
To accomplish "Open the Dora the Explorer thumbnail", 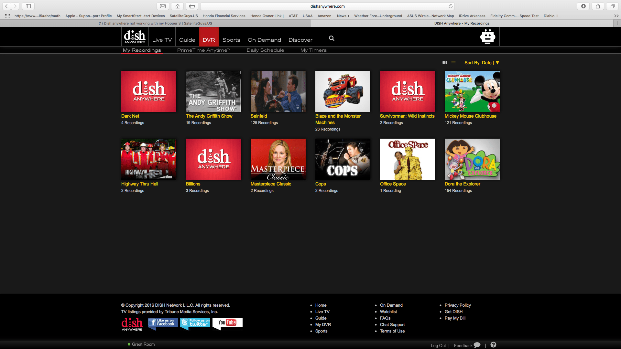I will tap(472, 159).
